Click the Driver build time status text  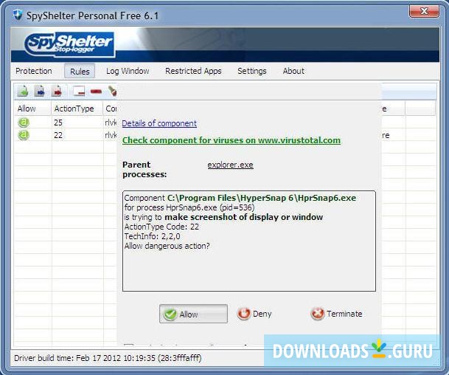108,358
